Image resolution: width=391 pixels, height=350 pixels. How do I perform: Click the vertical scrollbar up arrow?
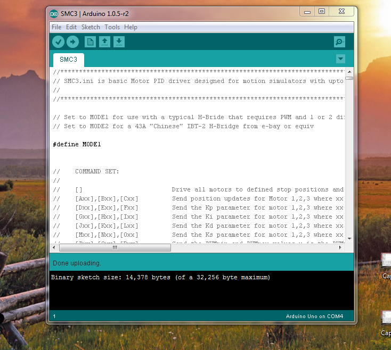(x=349, y=72)
